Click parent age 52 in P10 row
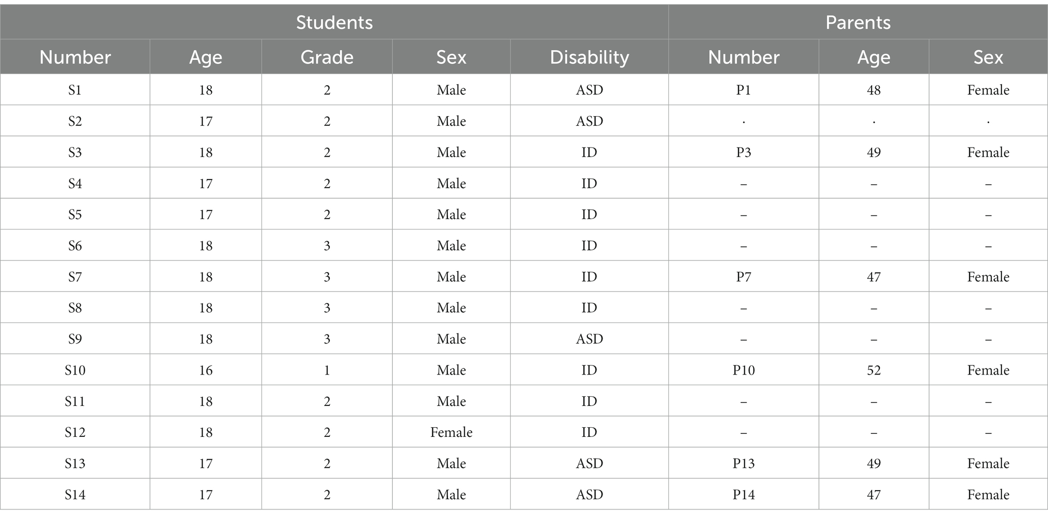The width and height of the screenshot is (1048, 517). (874, 370)
